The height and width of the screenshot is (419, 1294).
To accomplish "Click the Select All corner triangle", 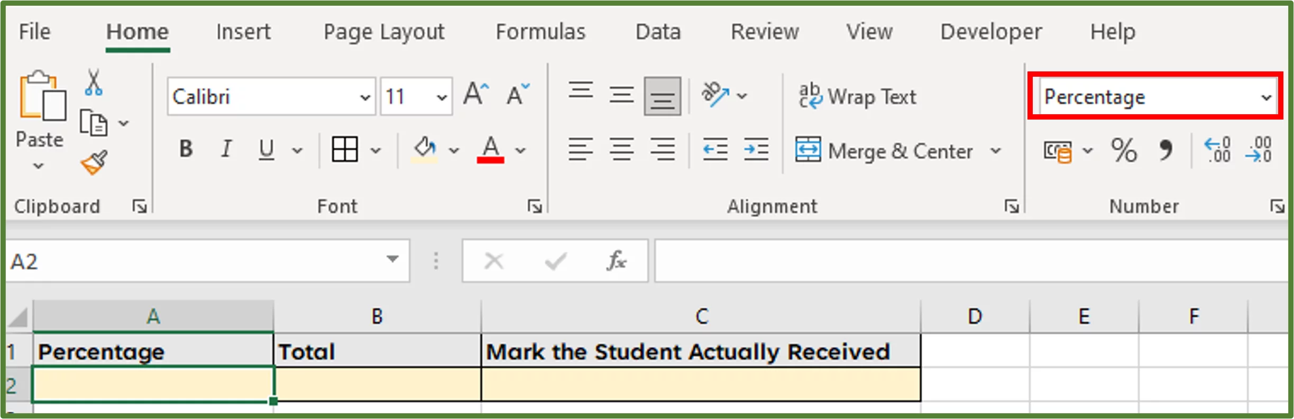I will click(x=19, y=317).
